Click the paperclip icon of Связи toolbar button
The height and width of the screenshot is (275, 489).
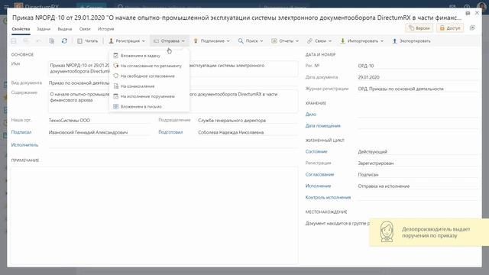click(309, 40)
